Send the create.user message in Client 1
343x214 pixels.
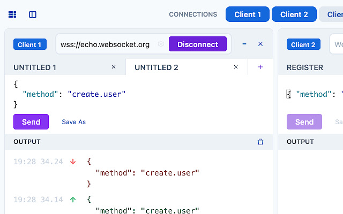(31, 122)
